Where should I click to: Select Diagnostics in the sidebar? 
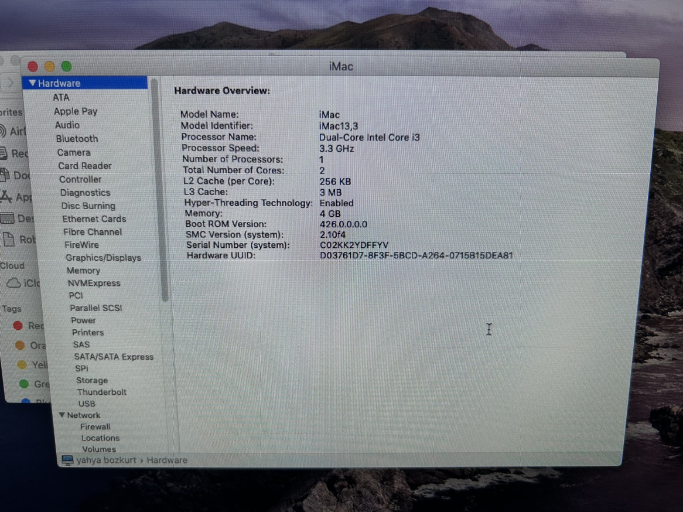pyautogui.click(x=85, y=192)
